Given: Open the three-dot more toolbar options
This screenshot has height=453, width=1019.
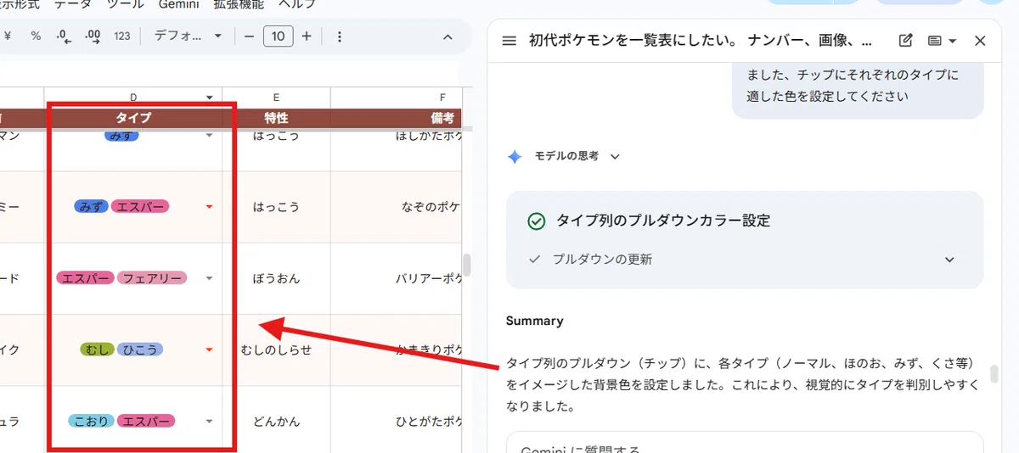Looking at the screenshot, I should pos(340,36).
